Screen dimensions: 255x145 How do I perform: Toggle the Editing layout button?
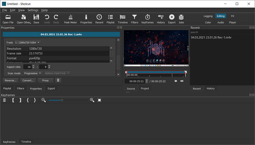pos(220,16)
